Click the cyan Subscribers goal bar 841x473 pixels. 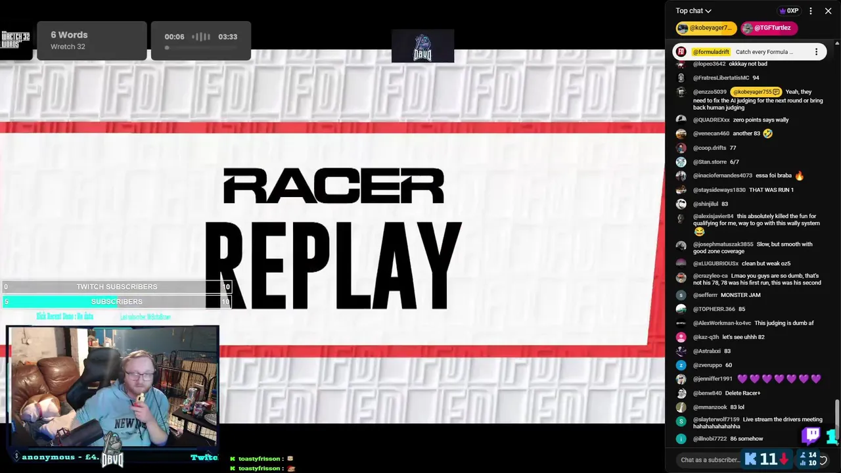pos(117,302)
